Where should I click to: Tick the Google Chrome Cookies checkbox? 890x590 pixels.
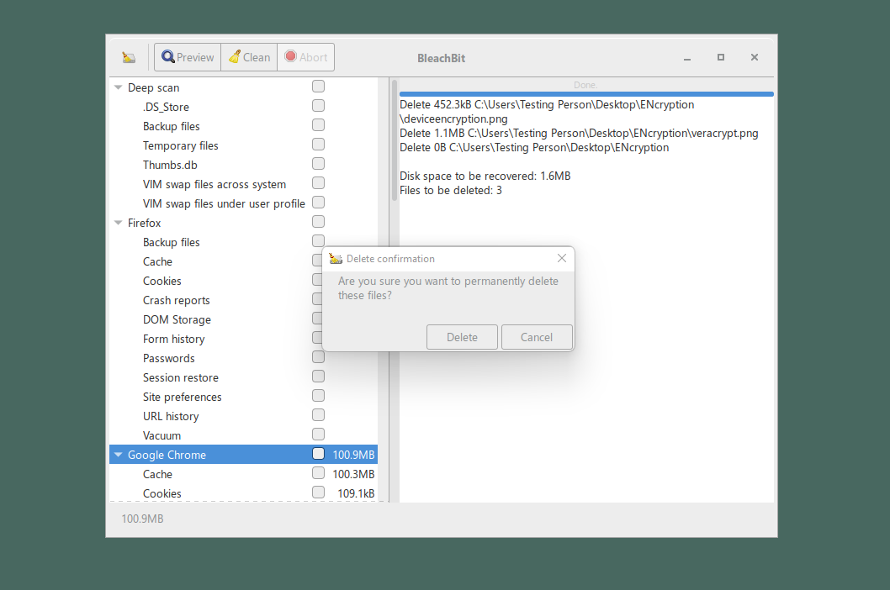pos(319,492)
